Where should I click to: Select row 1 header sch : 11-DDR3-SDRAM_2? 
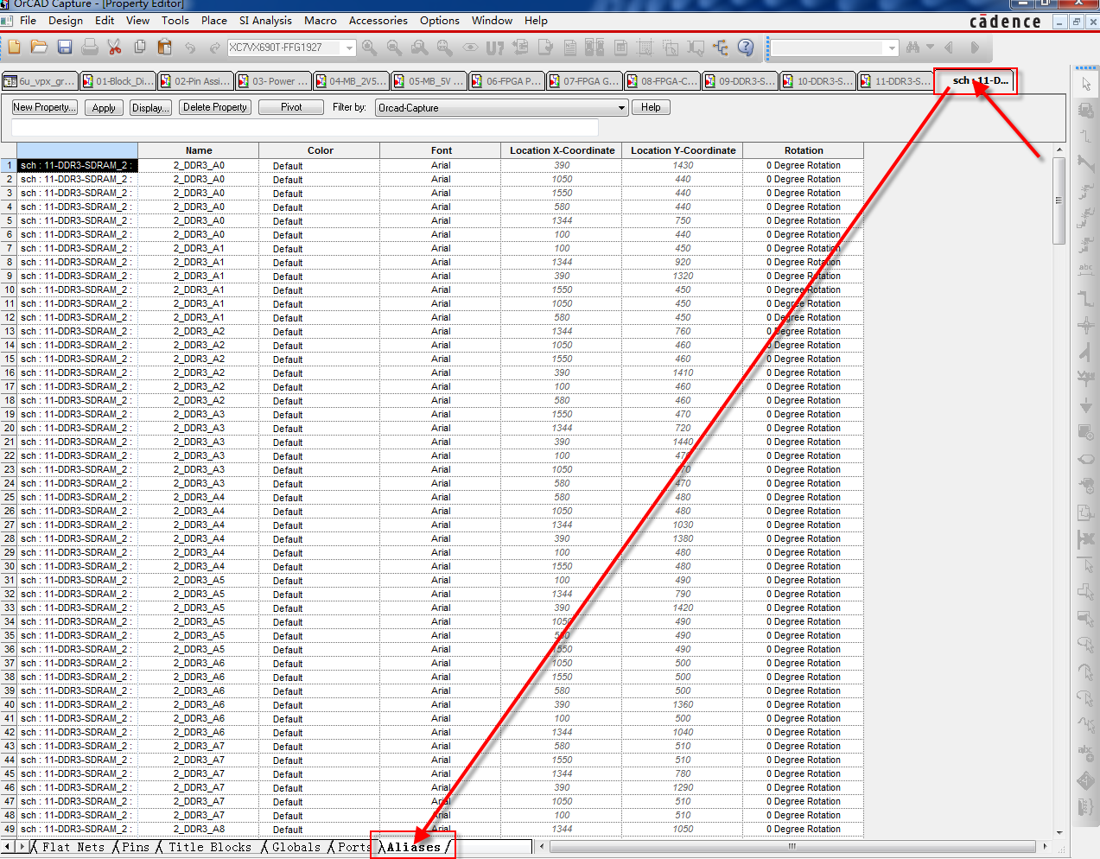[x=77, y=165]
